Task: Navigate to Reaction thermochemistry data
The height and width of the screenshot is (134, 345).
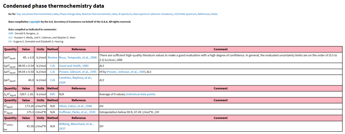Action: click(x=99, y=14)
